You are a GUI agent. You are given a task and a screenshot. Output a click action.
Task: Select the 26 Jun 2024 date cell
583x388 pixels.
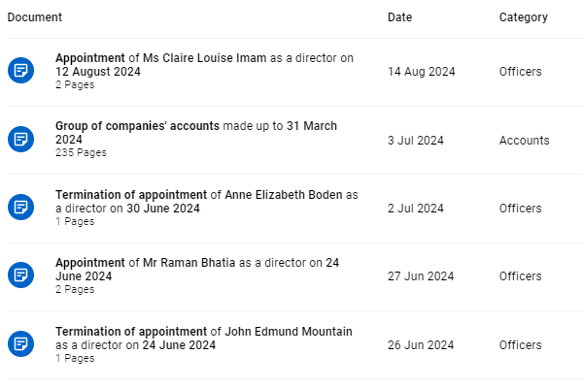pos(421,345)
